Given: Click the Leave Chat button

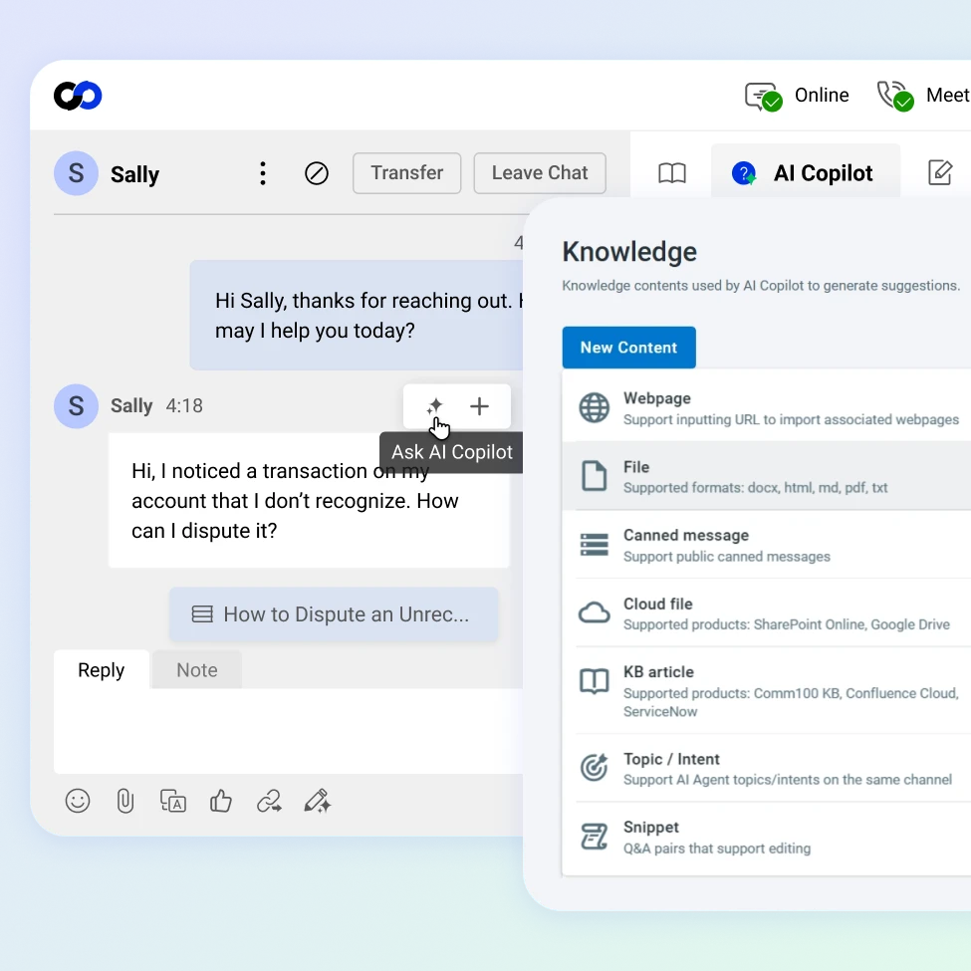Looking at the screenshot, I should (x=540, y=172).
